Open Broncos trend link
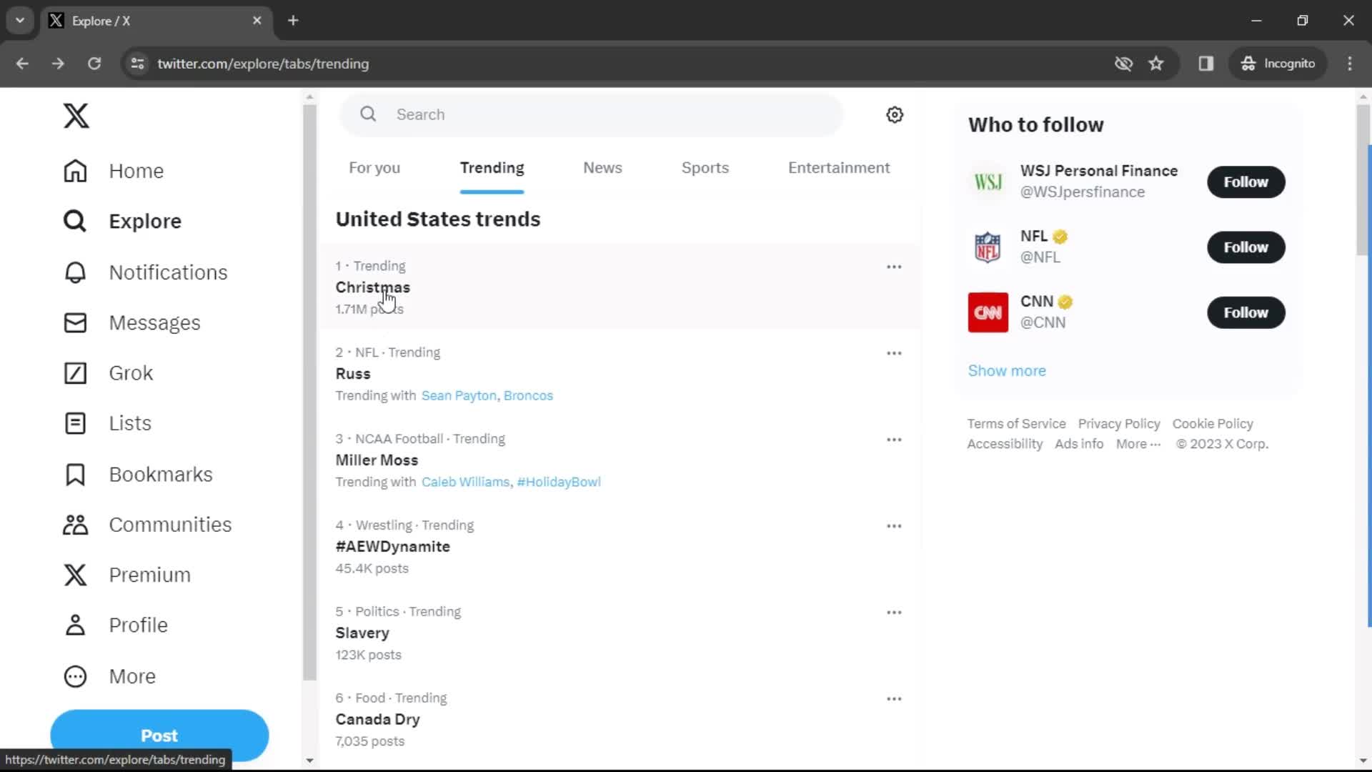The image size is (1372, 772). [x=528, y=396]
